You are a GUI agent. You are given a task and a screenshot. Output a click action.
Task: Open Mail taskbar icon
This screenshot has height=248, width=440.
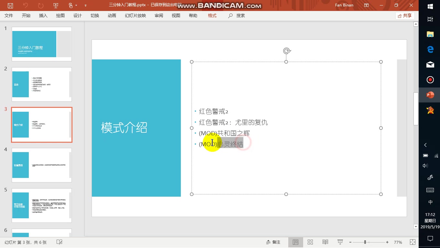[430, 65]
